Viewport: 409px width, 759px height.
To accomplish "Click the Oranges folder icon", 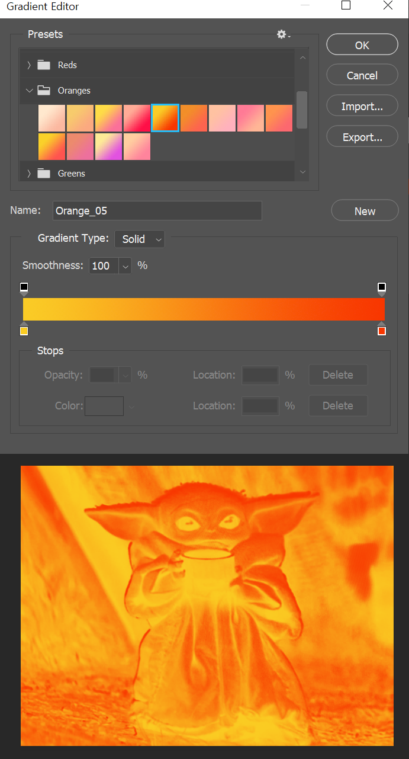I will 44,91.
